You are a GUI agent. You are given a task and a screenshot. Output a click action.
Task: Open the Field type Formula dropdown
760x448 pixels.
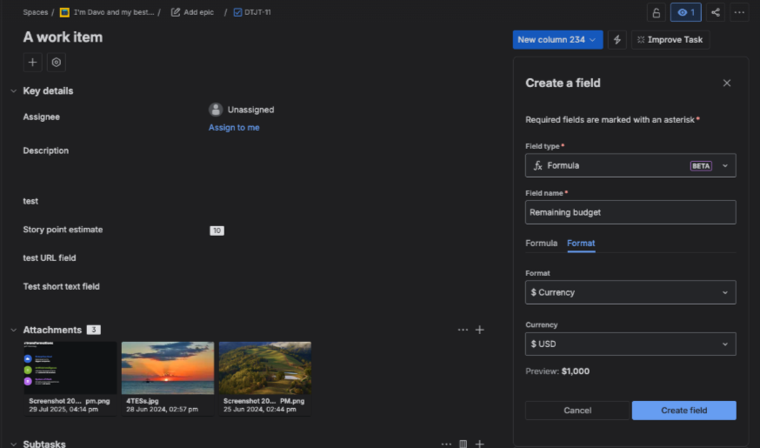coord(630,165)
